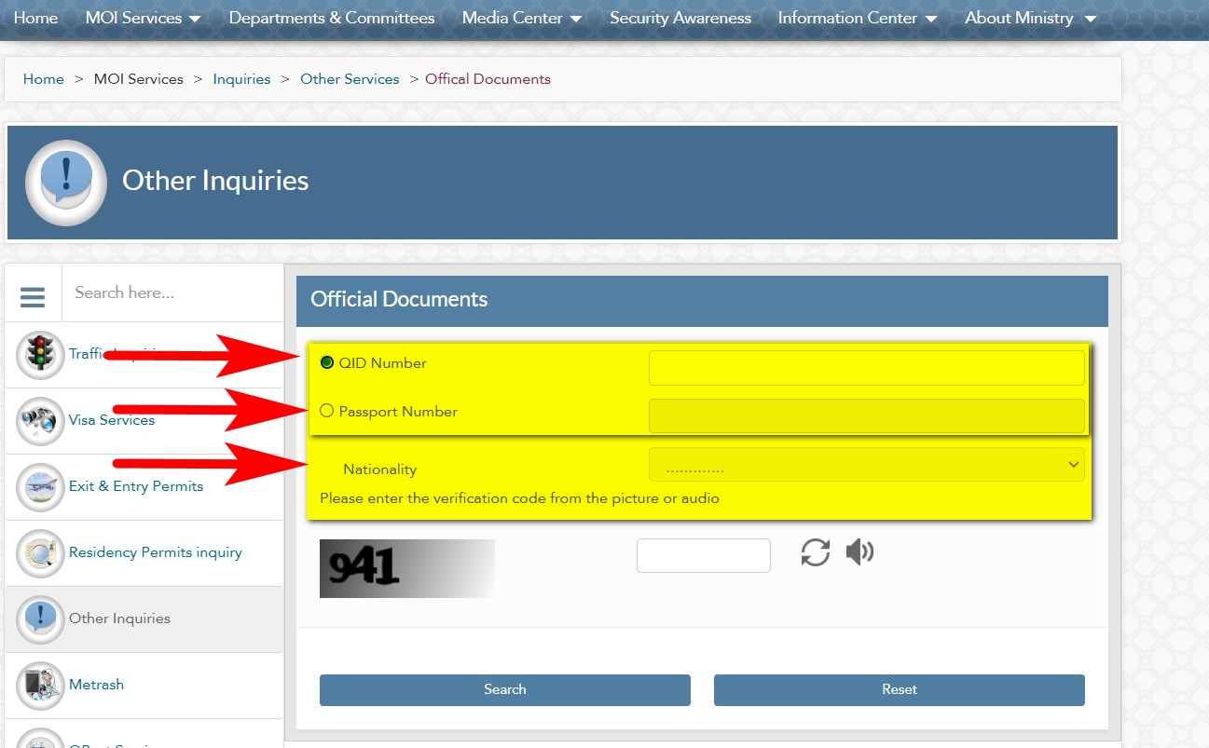Viewport: 1209px width, 748px height.
Task: Click the hamburger menu icon in sidebar
Action: (x=33, y=296)
